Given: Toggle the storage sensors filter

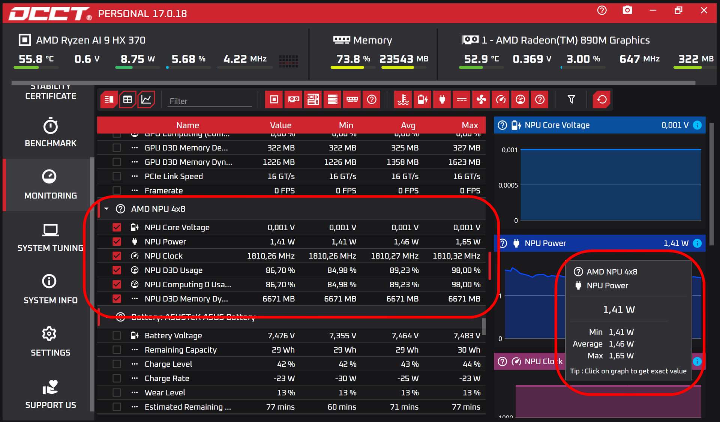Looking at the screenshot, I should [333, 99].
